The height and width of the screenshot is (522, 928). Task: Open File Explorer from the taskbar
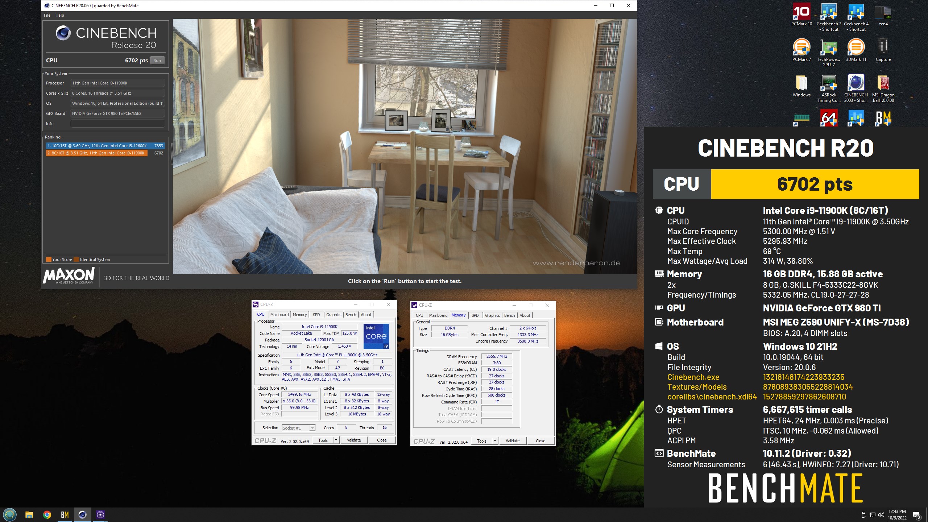[x=29, y=514]
